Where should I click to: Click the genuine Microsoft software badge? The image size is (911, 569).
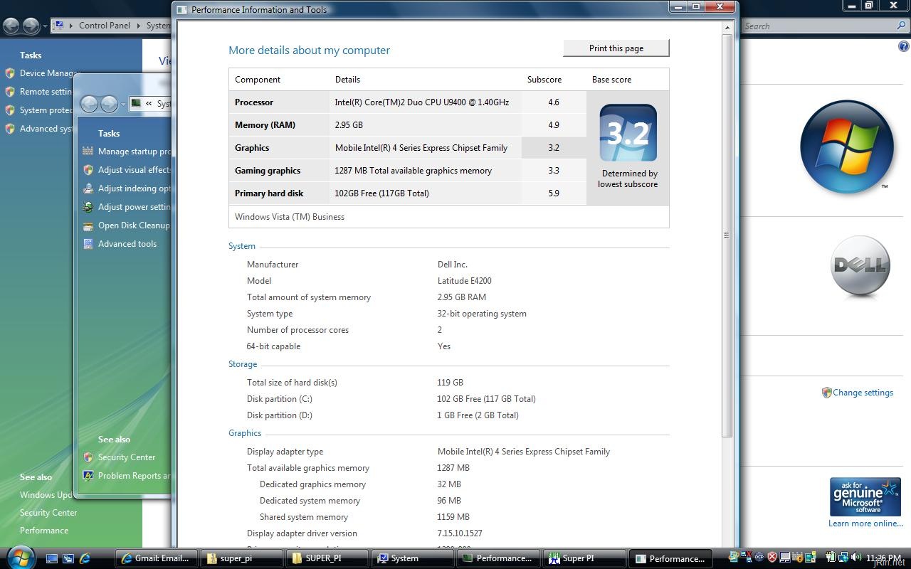(x=865, y=496)
